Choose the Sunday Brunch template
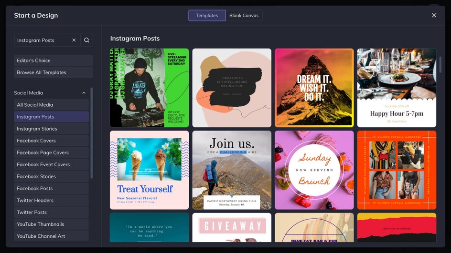 (314, 170)
